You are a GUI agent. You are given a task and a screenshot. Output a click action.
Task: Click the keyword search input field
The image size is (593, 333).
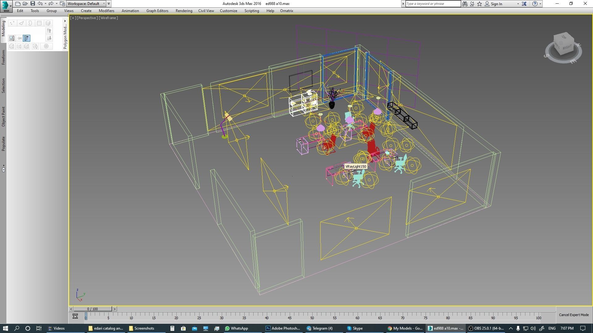(x=433, y=4)
